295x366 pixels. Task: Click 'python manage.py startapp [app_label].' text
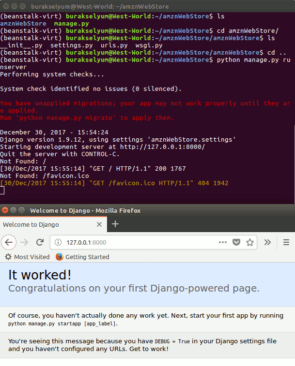[63, 324]
